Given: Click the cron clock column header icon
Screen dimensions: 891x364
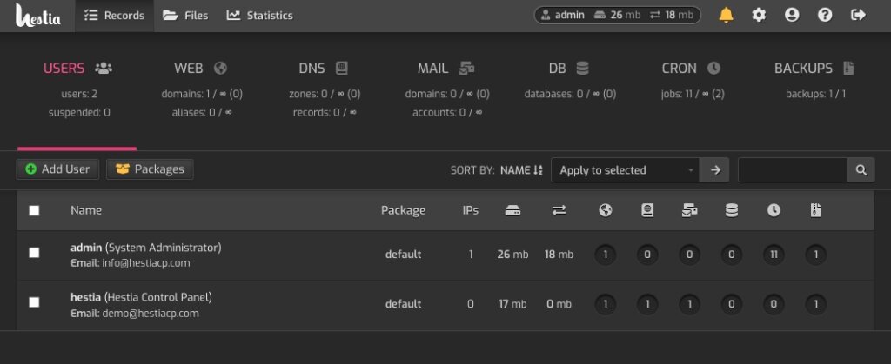Looking at the screenshot, I should point(774,210).
